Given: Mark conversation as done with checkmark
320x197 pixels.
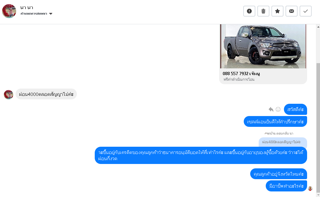Looking at the screenshot, I should pos(306,11).
